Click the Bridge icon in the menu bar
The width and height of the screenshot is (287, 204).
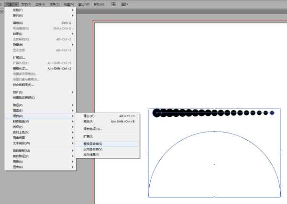[x=114, y=4]
